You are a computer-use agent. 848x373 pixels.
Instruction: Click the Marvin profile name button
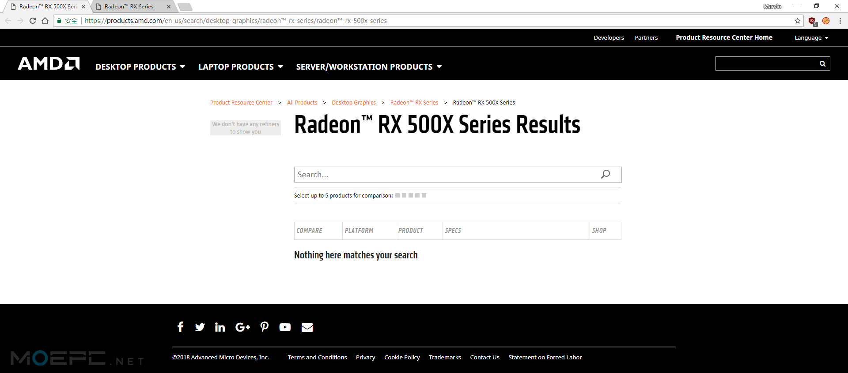[x=772, y=6]
